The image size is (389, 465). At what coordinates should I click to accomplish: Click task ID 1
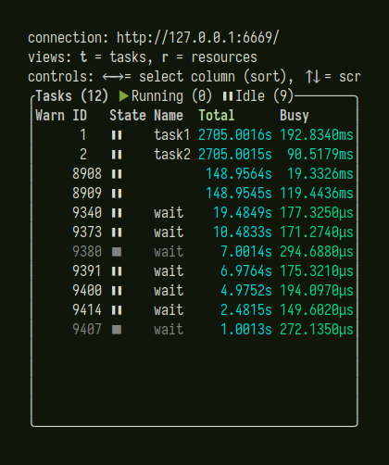[83, 135]
